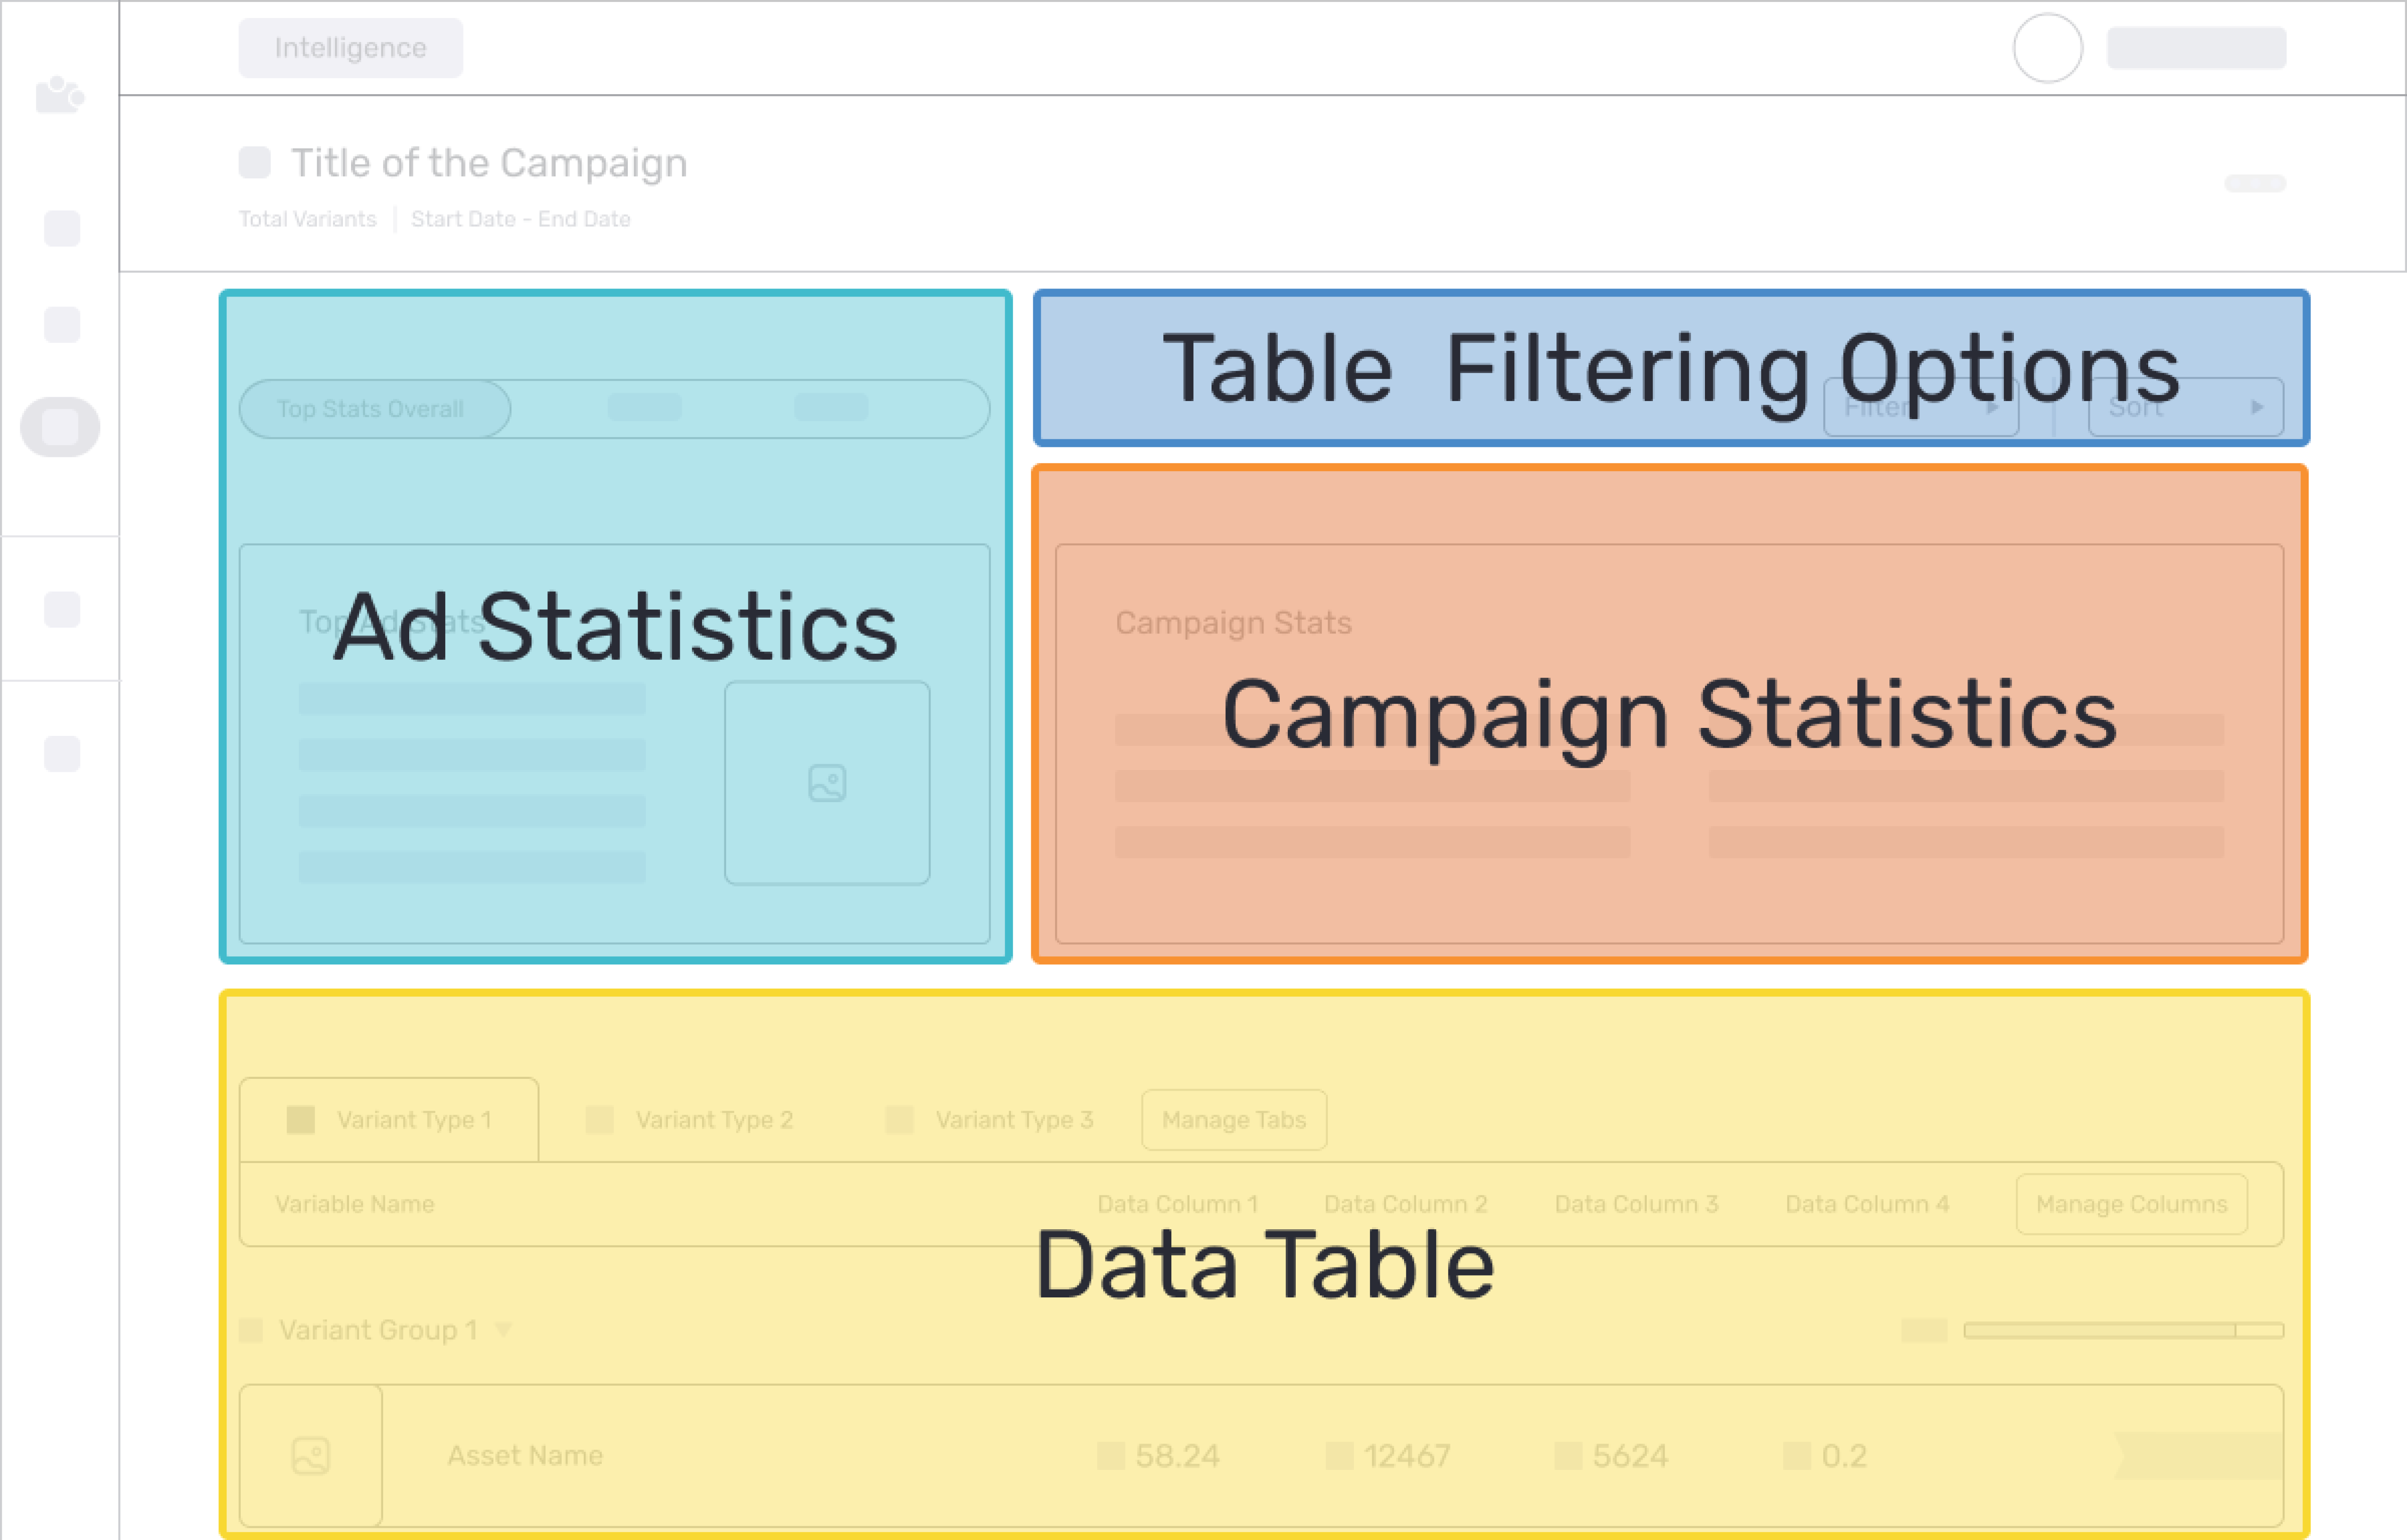The image size is (2407, 1540).
Task: Click the circular user avatar
Action: (x=2047, y=48)
